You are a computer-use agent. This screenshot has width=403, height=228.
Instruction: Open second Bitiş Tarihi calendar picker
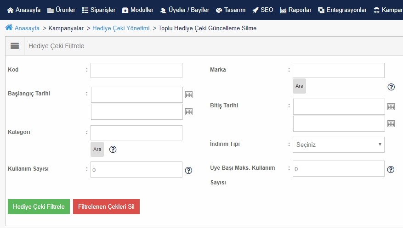tap(391, 124)
